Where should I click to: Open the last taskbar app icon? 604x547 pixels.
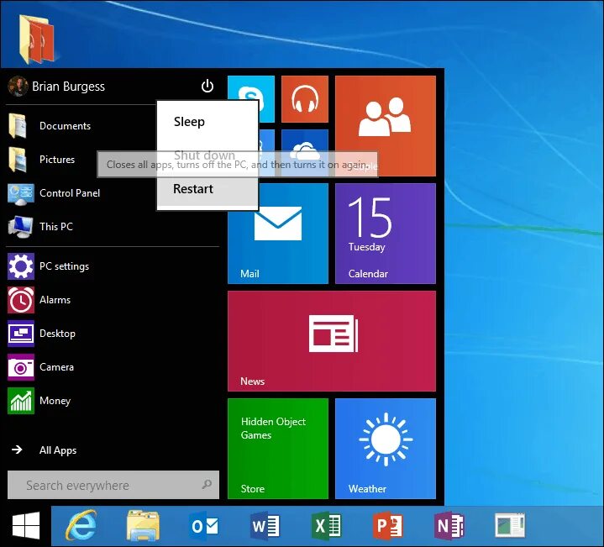click(x=510, y=525)
